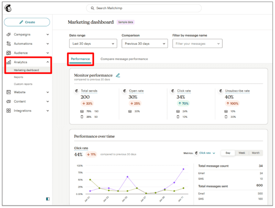Click the Website icon in sidebar
This screenshot has width=275, height=208.
9,92
